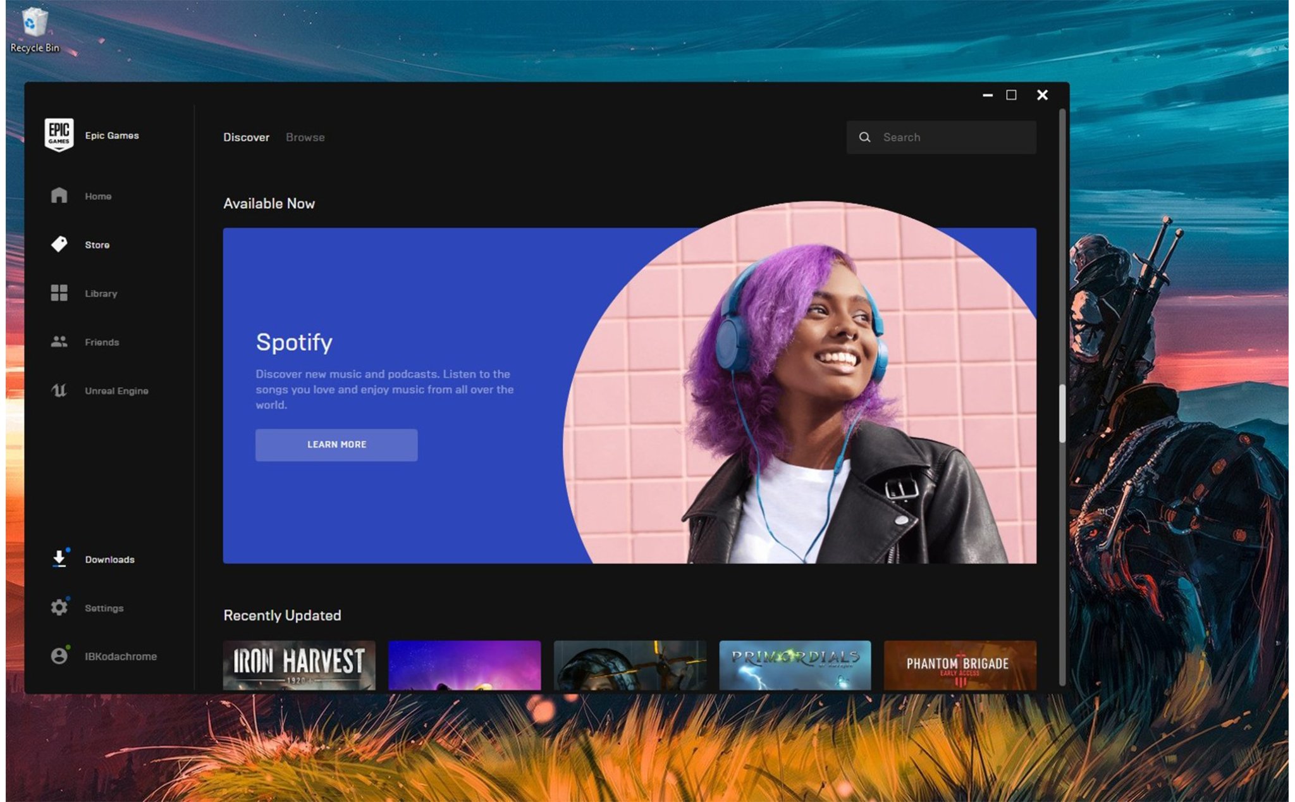Minimize the Epic Games launcher window
Screen dimensions: 1295x802
click(987, 95)
